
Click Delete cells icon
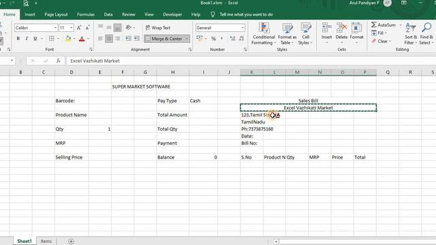click(341, 28)
